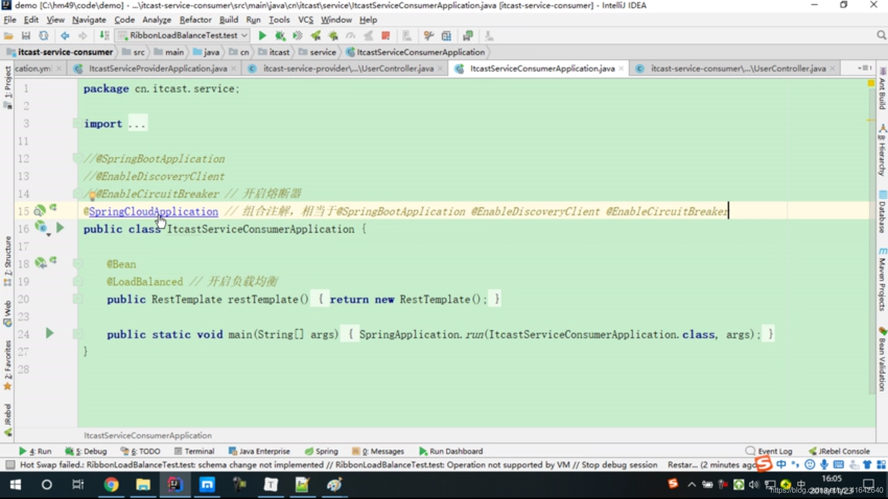
Task: Click the Task View taskbar icon
Action: [x=78, y=484]
